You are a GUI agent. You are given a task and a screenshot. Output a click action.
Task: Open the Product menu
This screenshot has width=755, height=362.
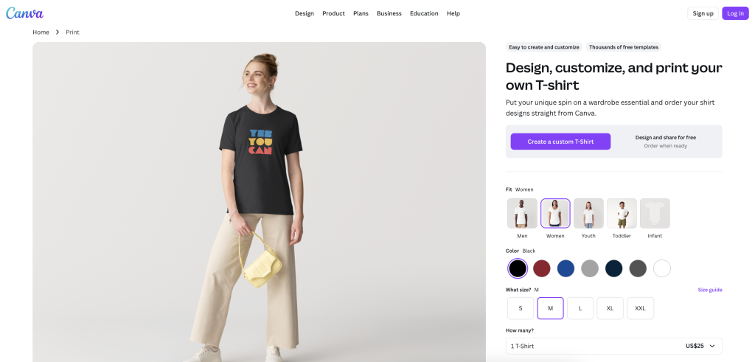pos(333,13)
